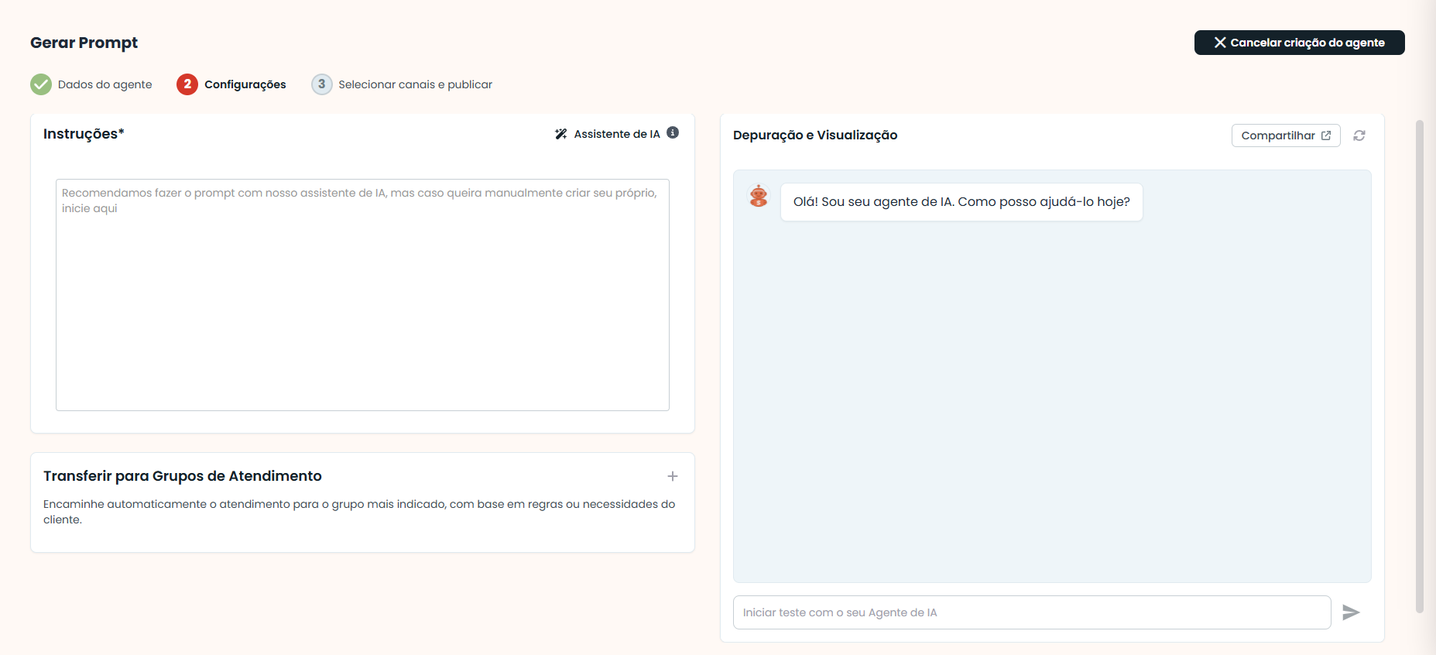Click external link icon on Compartilhar
The width and height of the screenshot is (1436, 655).
pyautogui.click(x=1326, y=135)
